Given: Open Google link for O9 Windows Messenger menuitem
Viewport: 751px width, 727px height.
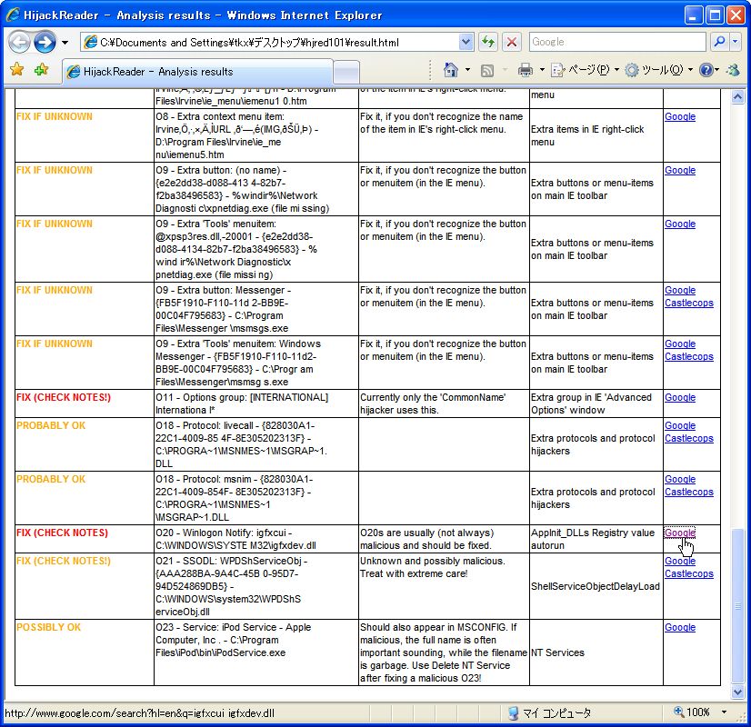Looking at the screenshot, I should (680, 344).
